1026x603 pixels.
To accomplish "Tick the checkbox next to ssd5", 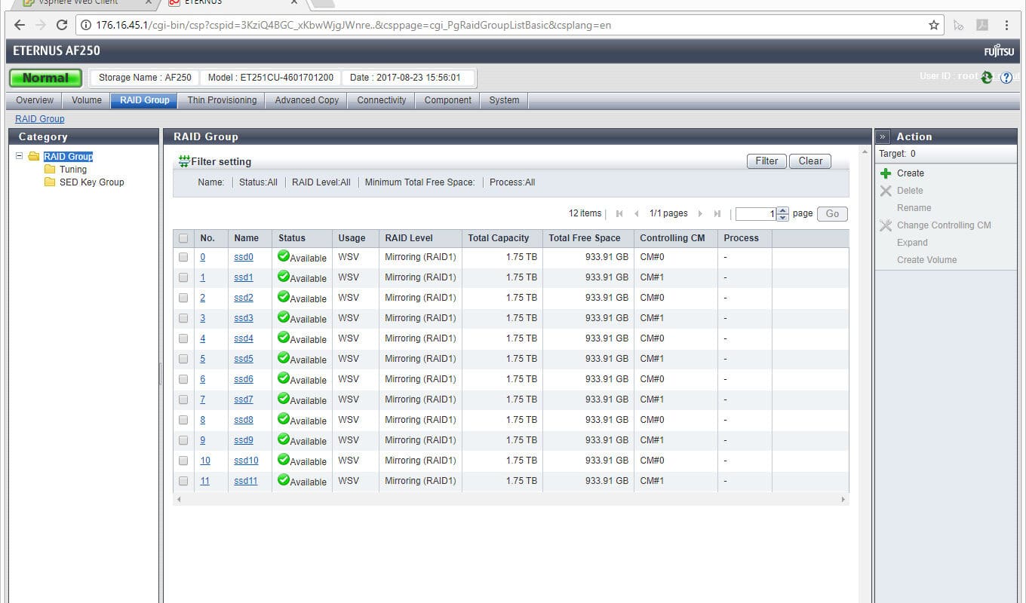I will click(183, 359).
